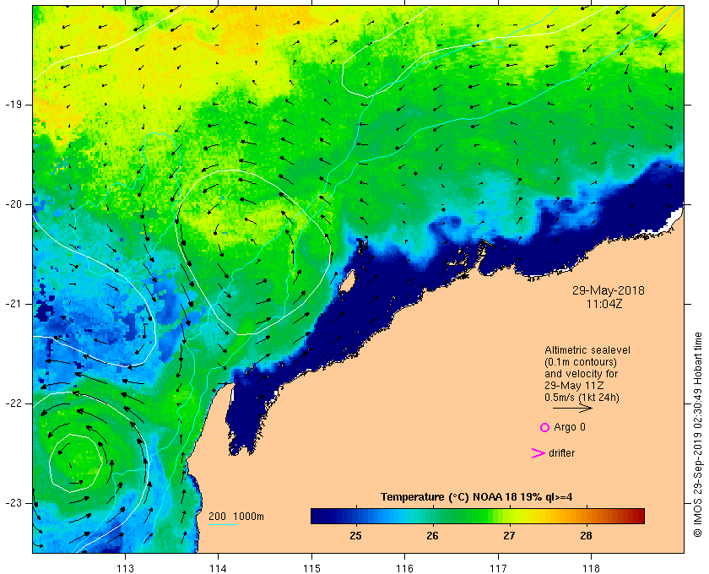Click the latitude axis label -21
Viewport: 709px width, 574px height.
point(14,304)
